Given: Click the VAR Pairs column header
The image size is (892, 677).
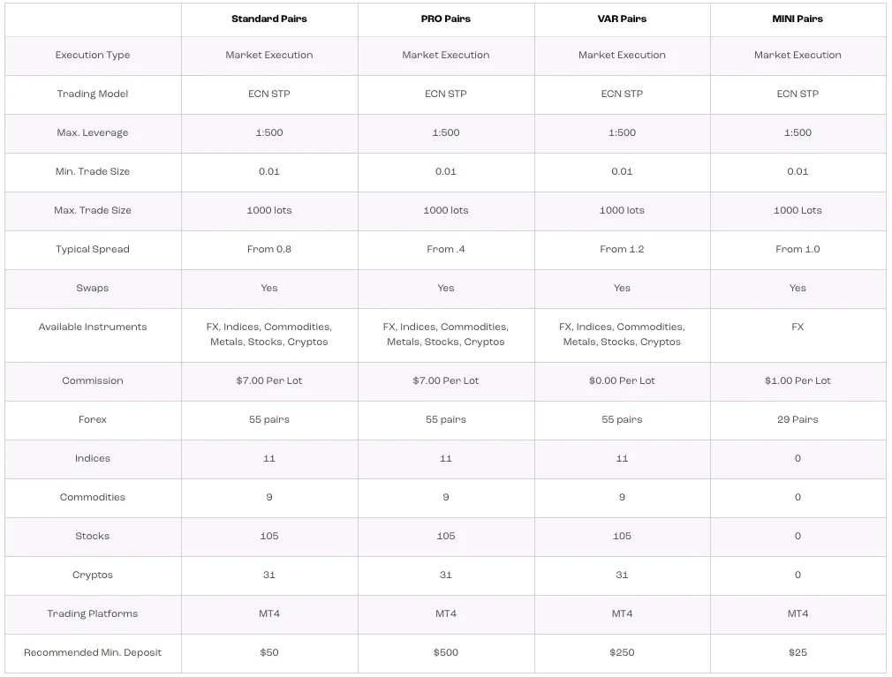Looking at the screenshot, I should click(622, 19).
